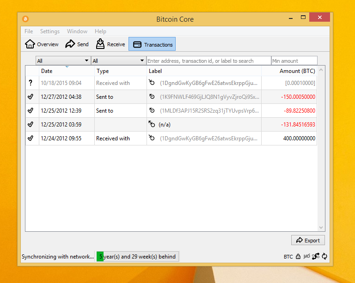The height and width of the screenshot is (283, 355).
Task: Click the confirmed checkmark for 12/24/2012 transaction
Action: (x=31, y=138)
